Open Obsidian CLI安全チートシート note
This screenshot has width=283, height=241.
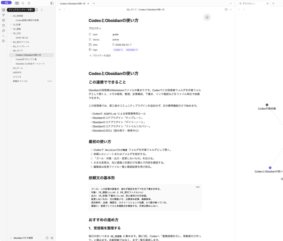(x=30, y=64)
